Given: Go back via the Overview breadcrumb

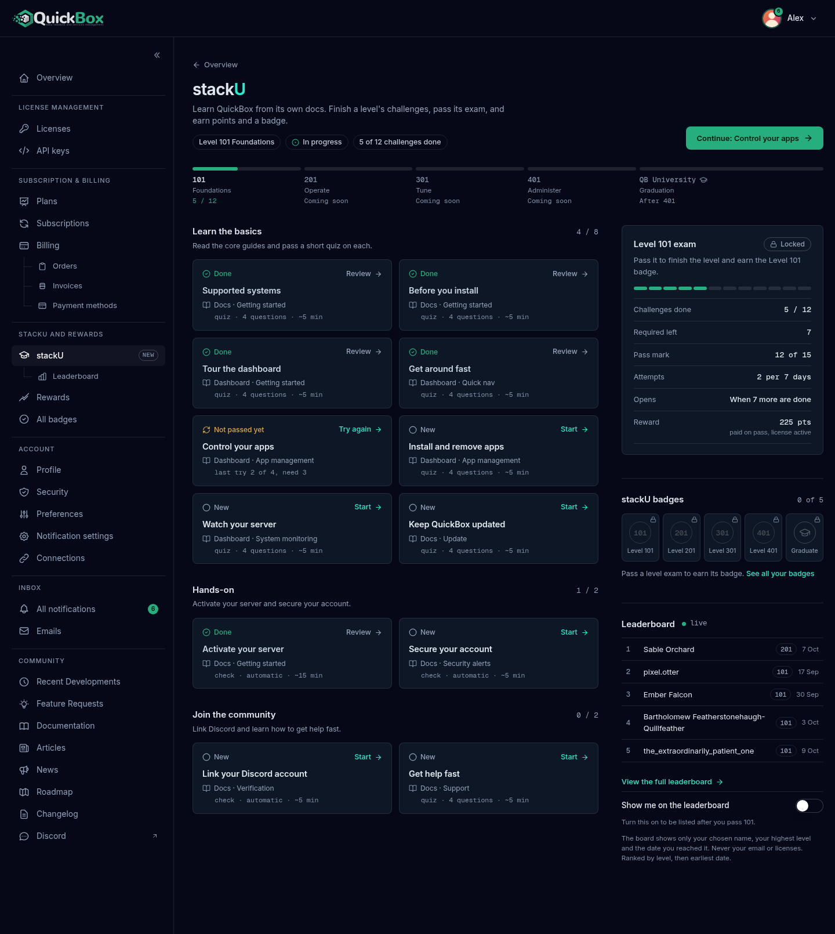Looking at the screenshot, I should pos(215,65).
